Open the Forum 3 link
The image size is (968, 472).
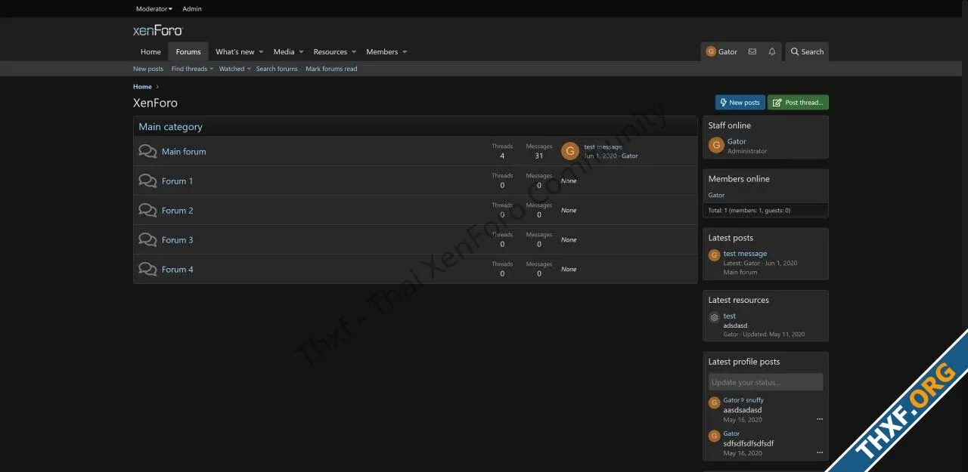coord(178,240)
